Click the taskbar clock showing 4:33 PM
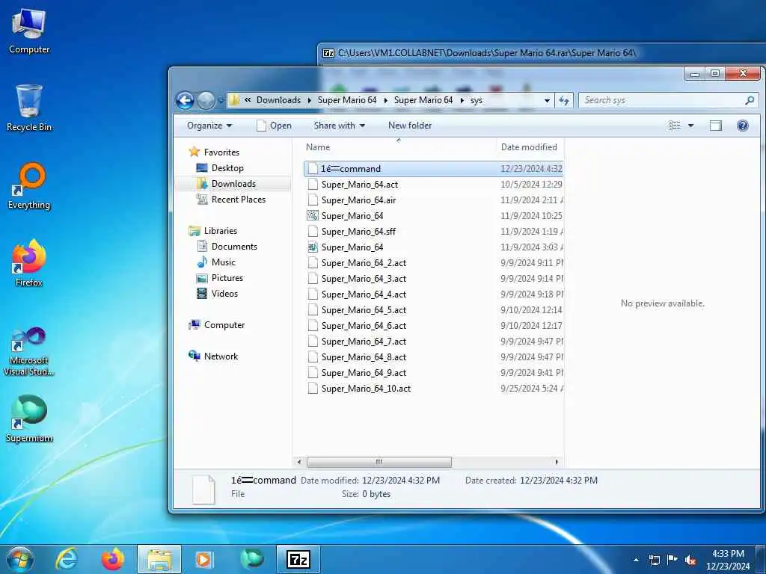766x574 pixels. coord(728,560)
